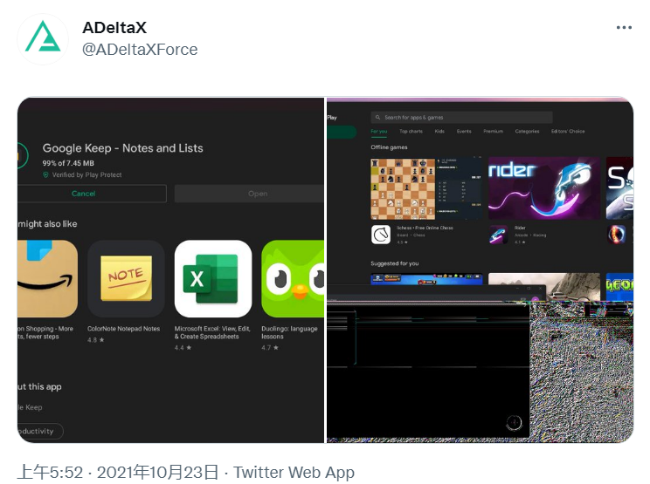Open the lichess chessboard screenshot thumbnail
The width and height of the screenshot is (650, 484).
[426, 188]
